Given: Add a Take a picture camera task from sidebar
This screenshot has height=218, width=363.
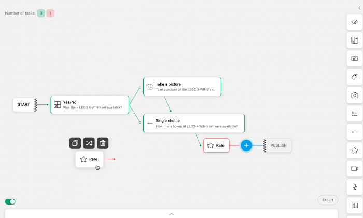Looking at the screenshot, I should pyautogui.click(x=354, y=95).
